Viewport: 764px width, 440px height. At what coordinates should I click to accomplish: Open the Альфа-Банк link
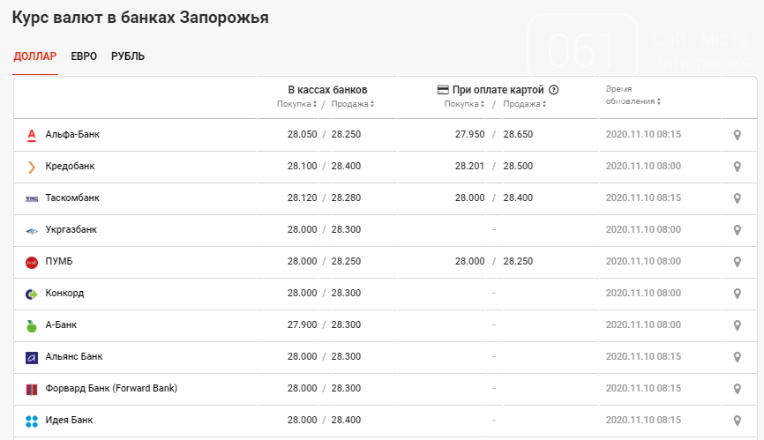[x=72, y=134]
